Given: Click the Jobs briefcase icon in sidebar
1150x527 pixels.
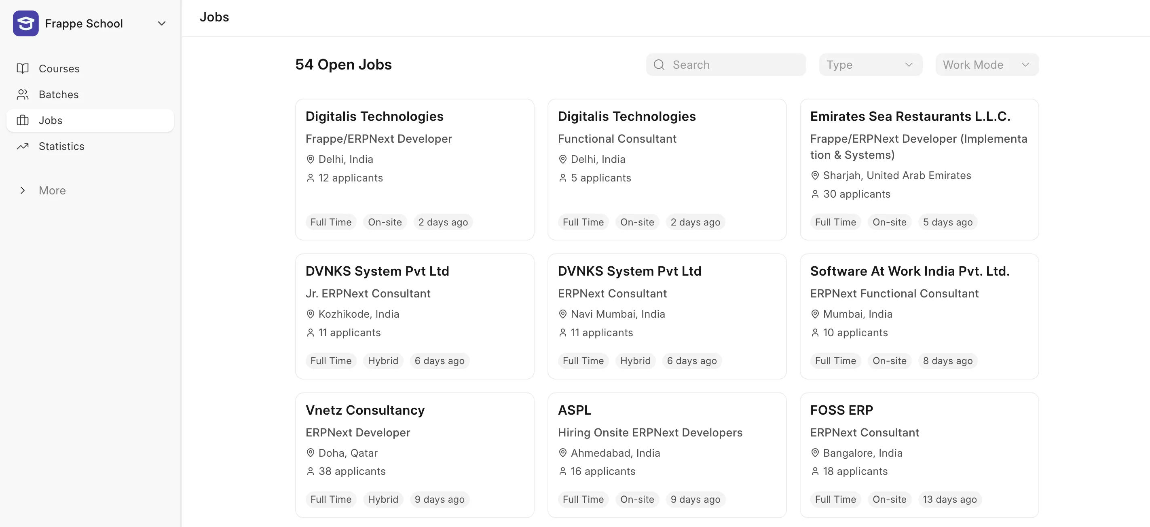Looking at the screenshot, I should pos(22,120).
